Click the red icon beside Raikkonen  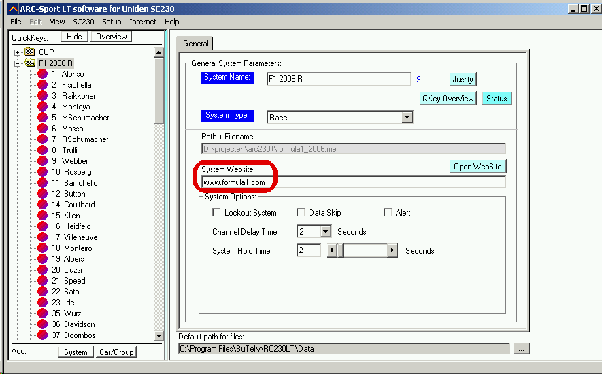43,96
